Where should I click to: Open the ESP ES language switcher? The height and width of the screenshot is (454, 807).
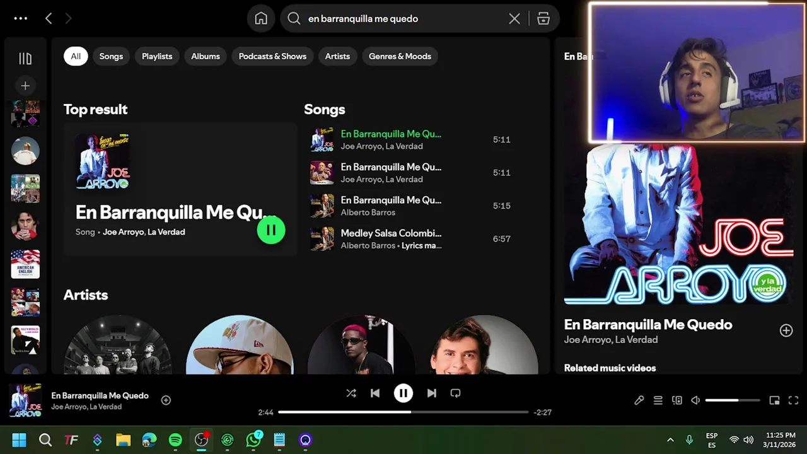pyautogui.click(x=712, y=440)
